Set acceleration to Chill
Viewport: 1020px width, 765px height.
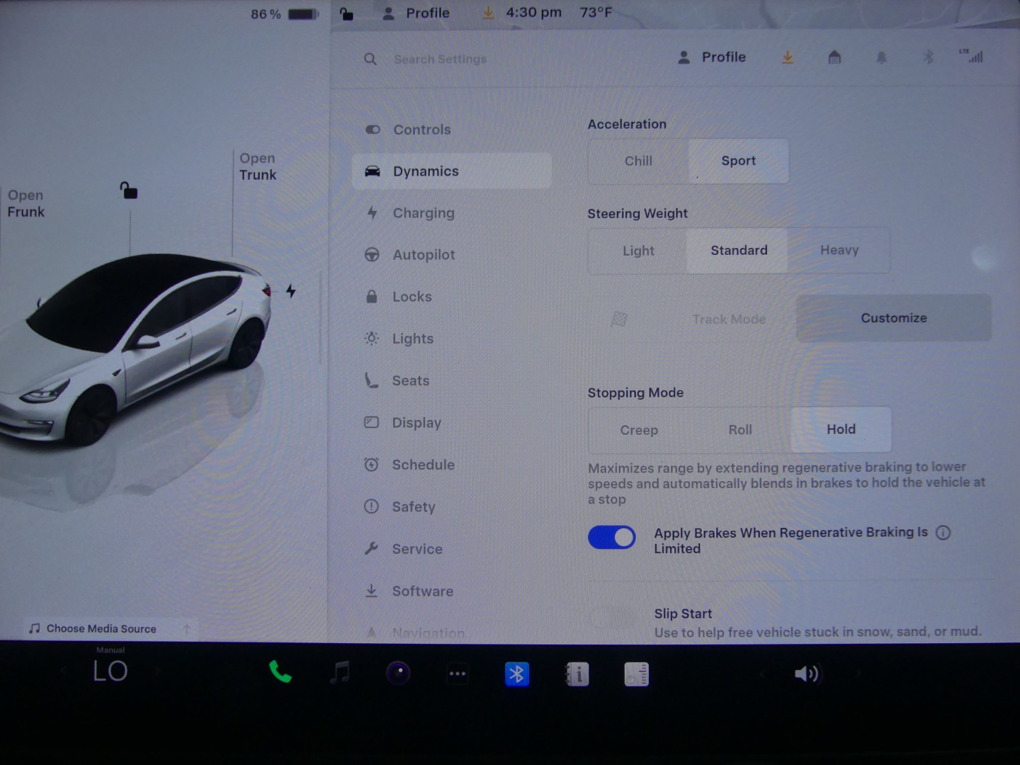pos(638,161)
